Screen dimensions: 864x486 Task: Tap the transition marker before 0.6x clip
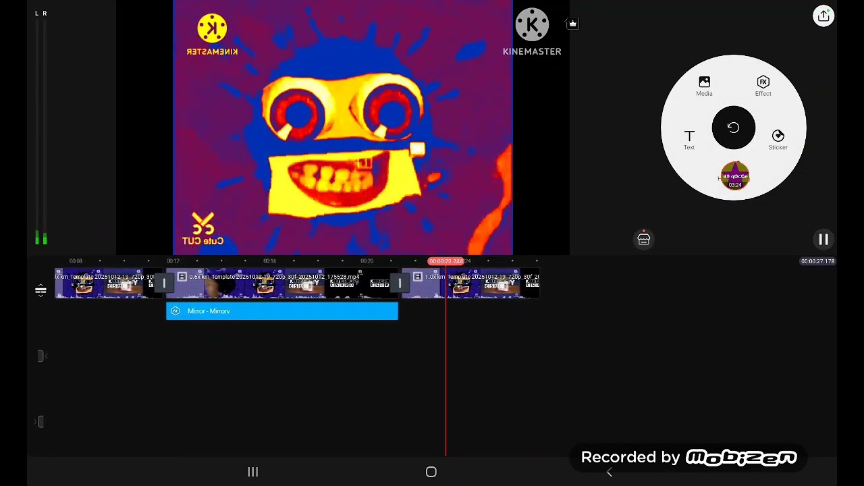(163, 283)
